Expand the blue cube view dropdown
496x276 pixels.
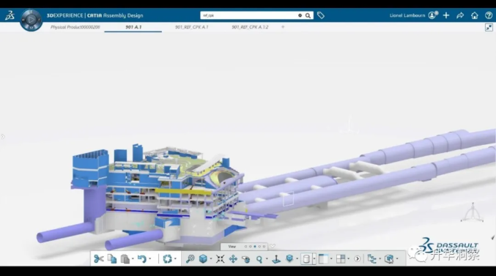211,259
